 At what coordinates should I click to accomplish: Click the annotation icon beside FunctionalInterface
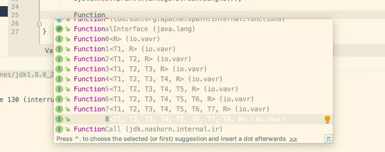click(59, 29)
